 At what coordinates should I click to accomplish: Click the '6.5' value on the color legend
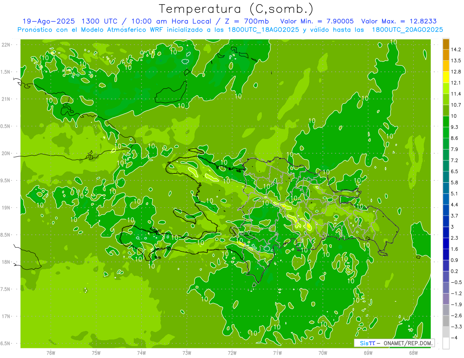tap(455, 171)
